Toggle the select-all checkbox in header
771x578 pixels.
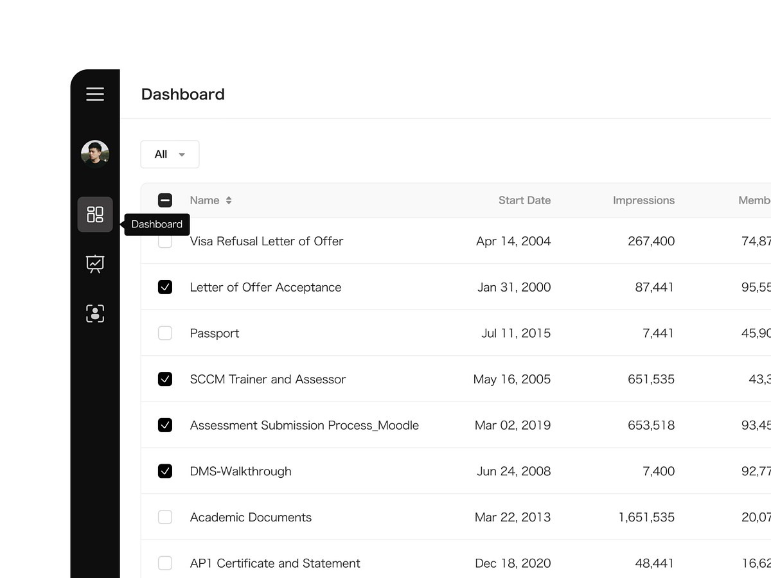tap(165, 200)
